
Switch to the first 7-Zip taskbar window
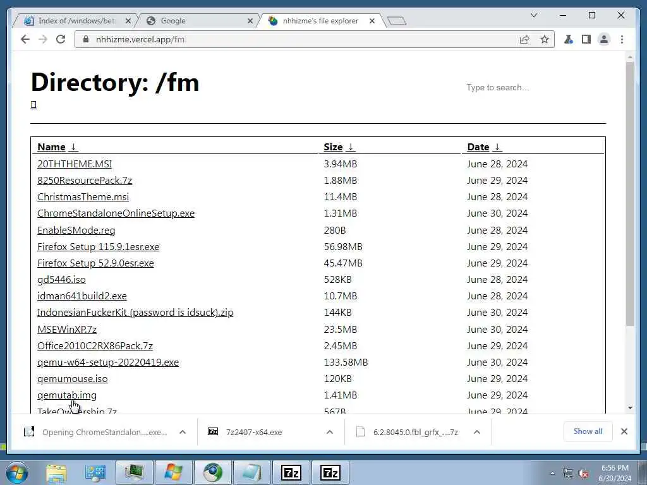click(x=291, y=472)
